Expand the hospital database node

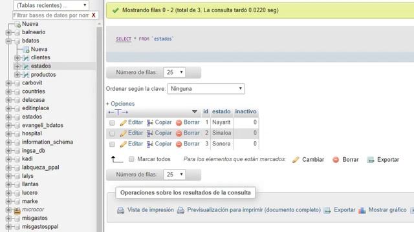pyautogui.click(x=8, y=134)
